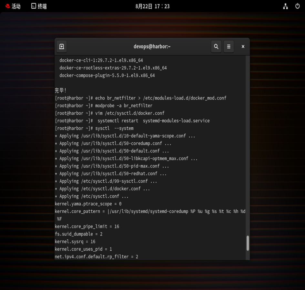
Task: Click the Applying /etc/sysctl.d/docker.conf line
Action: 102,189
